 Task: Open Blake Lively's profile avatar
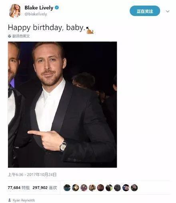point(15,11)
